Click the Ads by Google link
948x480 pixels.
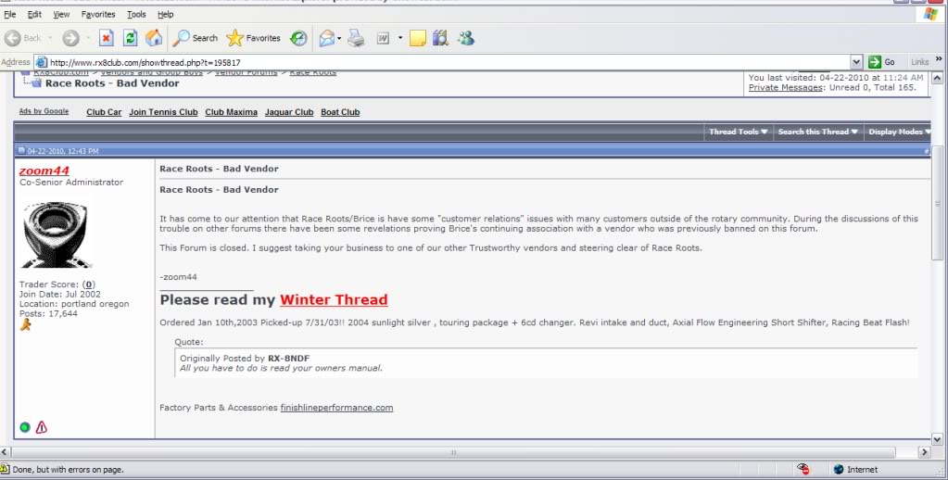pos(44,111)
